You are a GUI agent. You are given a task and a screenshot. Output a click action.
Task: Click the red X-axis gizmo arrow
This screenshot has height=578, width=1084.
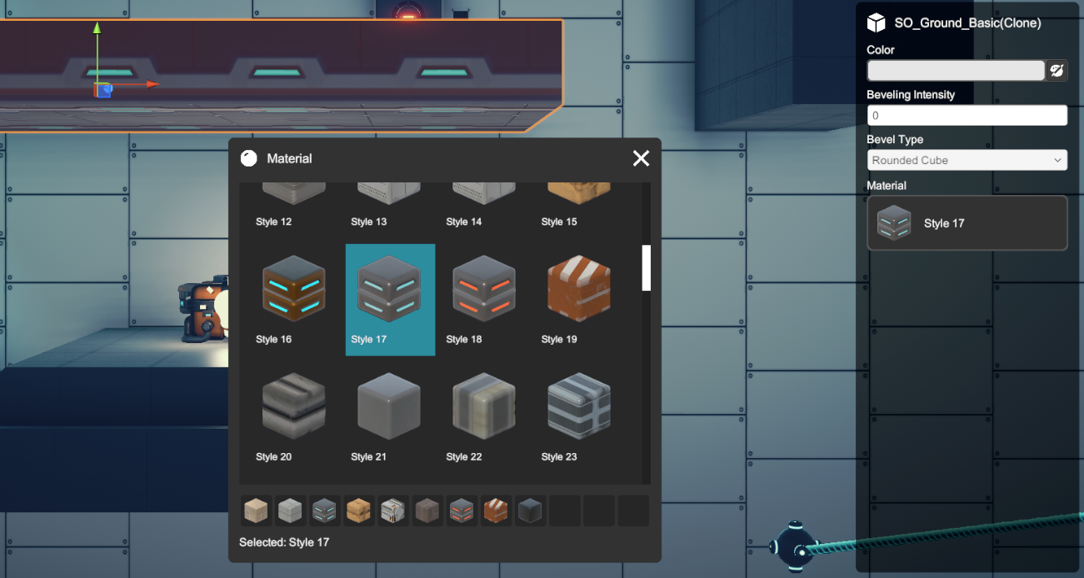(x=152, y=84)
